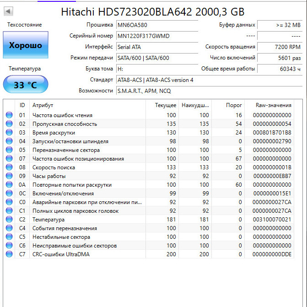
Task: Select the Переназначенные сектора attribute name
Action: click(x=66, y=150)
